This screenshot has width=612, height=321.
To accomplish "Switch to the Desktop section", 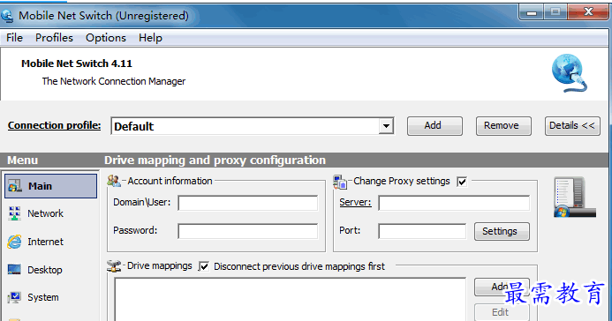I will click(x=44, y=270).
